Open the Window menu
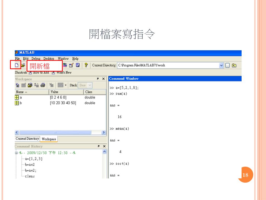This screenshot has height=200, width=266. [63, 59]
